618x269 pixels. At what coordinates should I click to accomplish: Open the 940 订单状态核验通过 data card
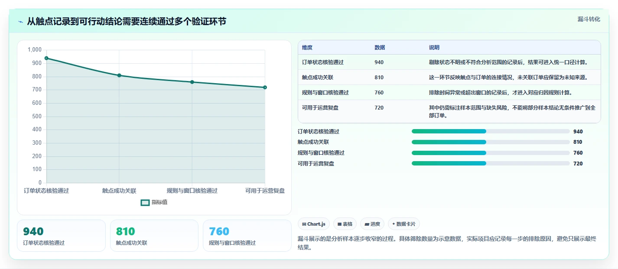pyautogui.click(x=61, y=236)
